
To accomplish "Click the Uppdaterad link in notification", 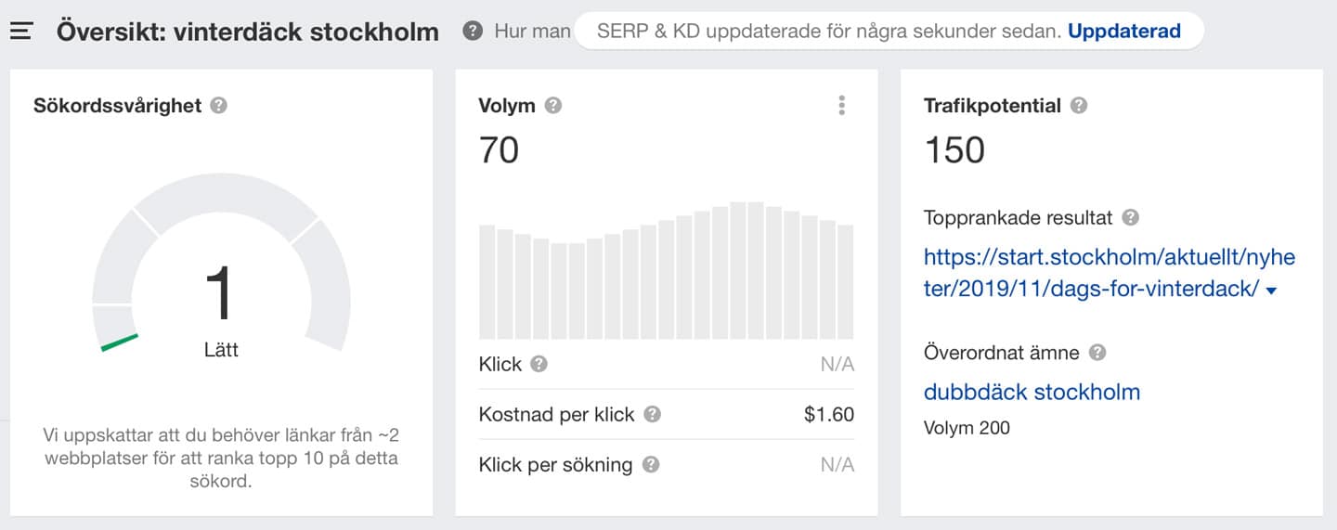I will 1123,32.
